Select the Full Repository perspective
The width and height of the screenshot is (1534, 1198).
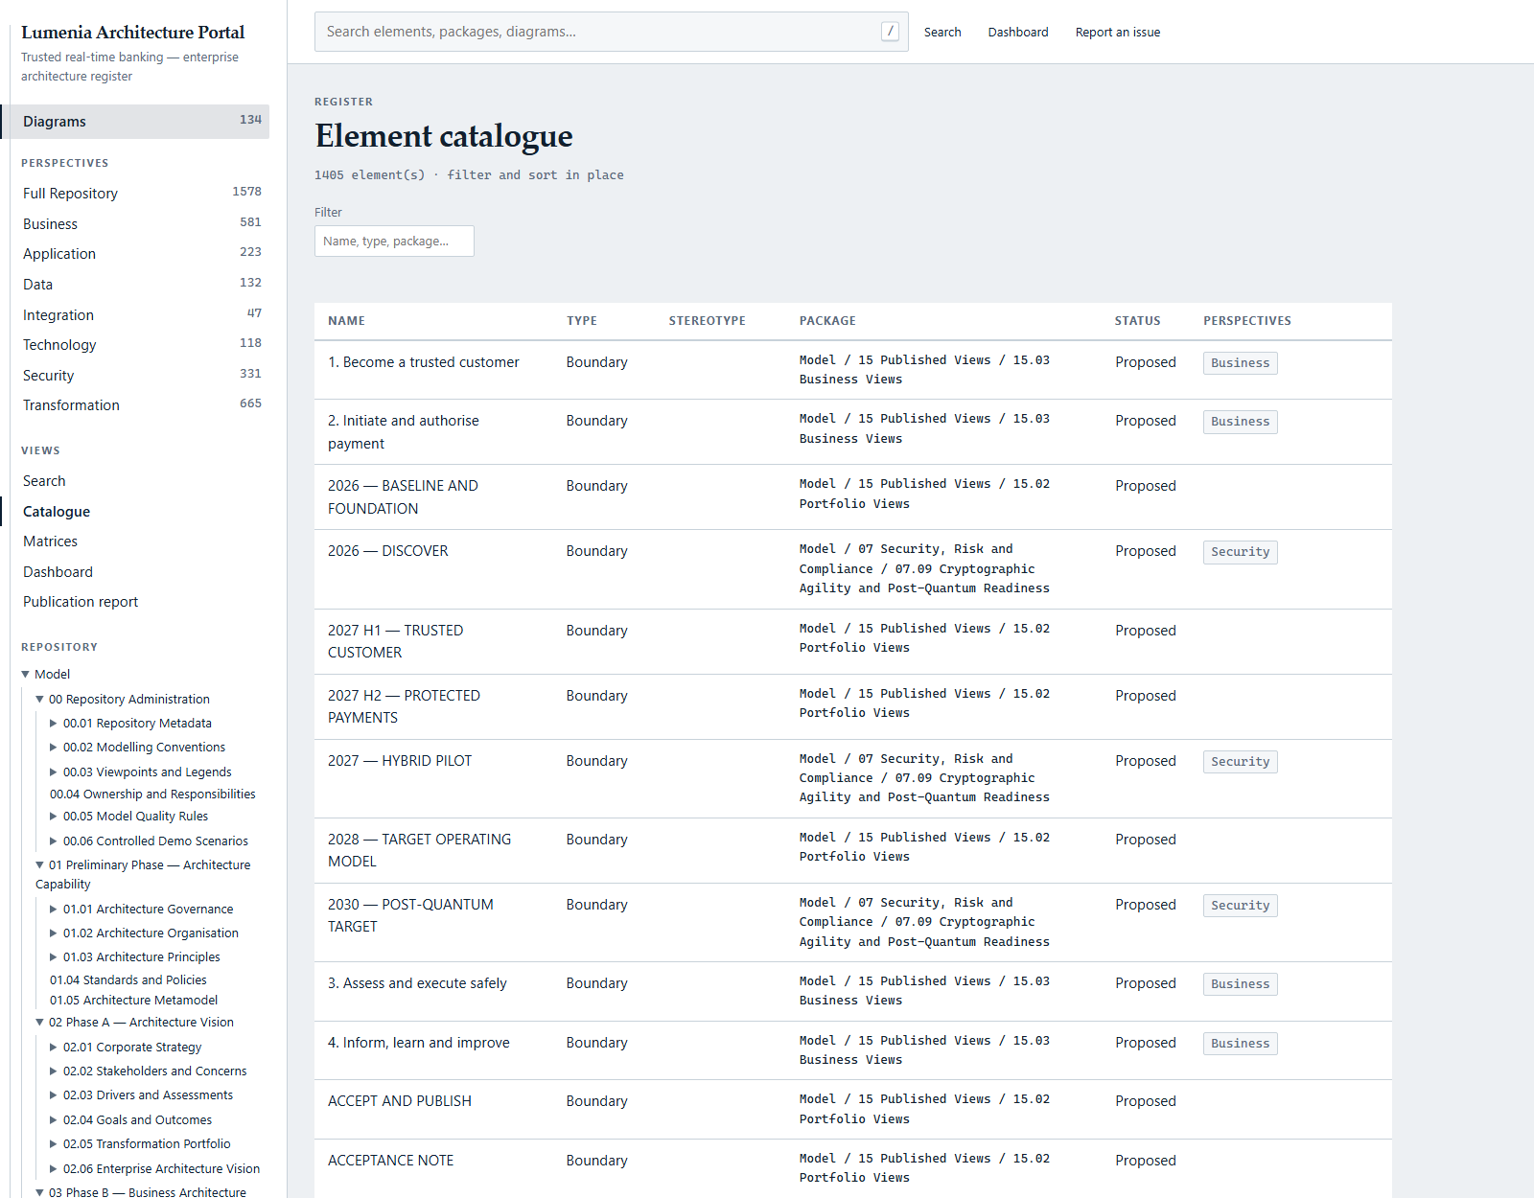(x=141, y=193)
